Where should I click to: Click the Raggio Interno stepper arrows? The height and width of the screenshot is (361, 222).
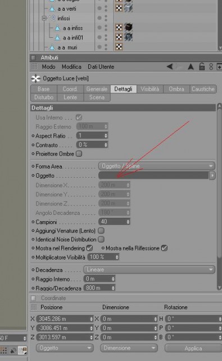[113, 279]
